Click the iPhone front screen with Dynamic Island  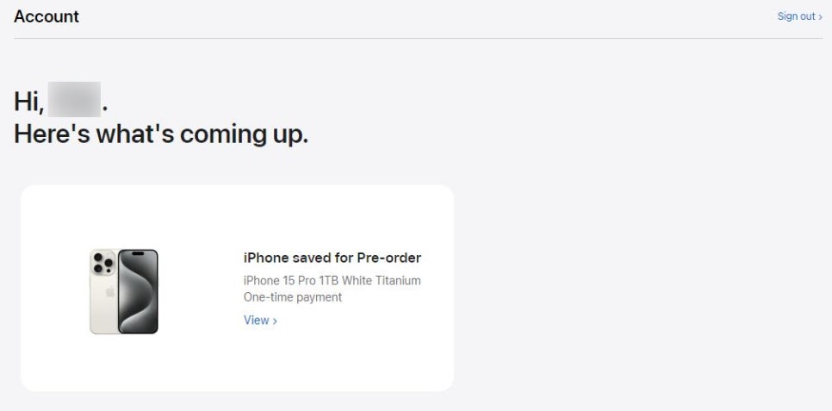pos(138,291)
